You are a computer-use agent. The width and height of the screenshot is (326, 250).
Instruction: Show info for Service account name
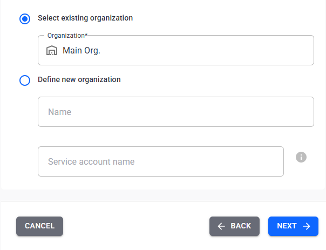click(301, 157)
